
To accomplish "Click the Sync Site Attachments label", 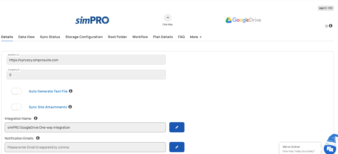I will (x=48, y=107).
